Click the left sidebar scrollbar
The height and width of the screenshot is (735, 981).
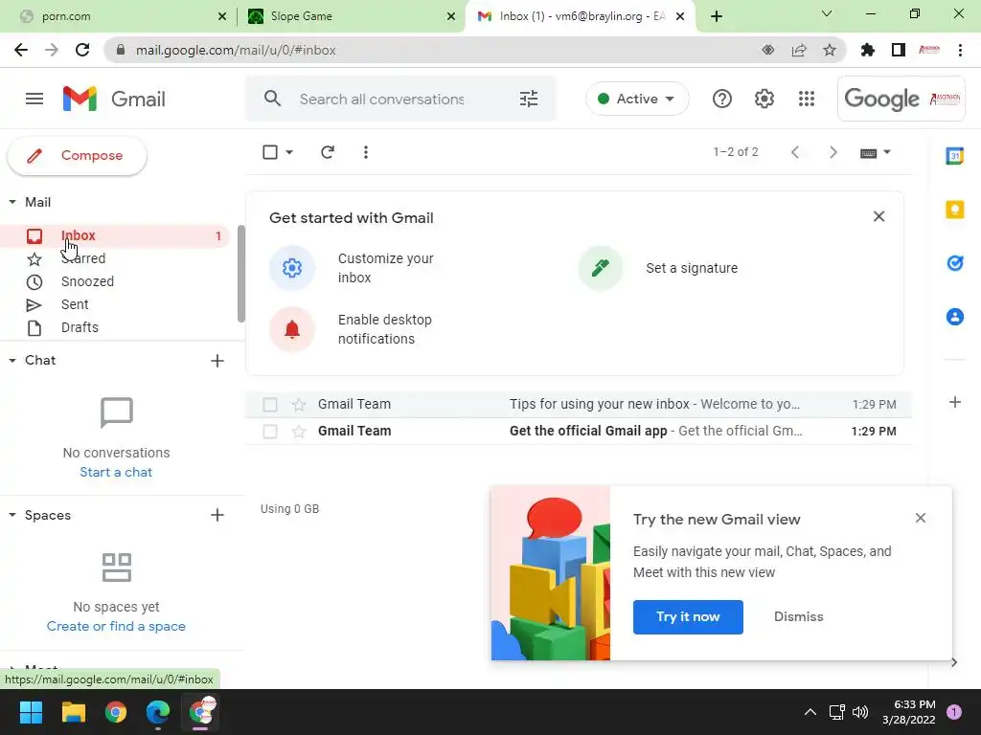click(x=240, y=274)
